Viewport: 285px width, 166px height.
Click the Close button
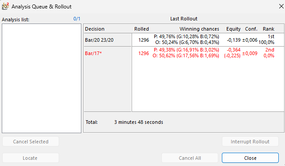point(250,158)
